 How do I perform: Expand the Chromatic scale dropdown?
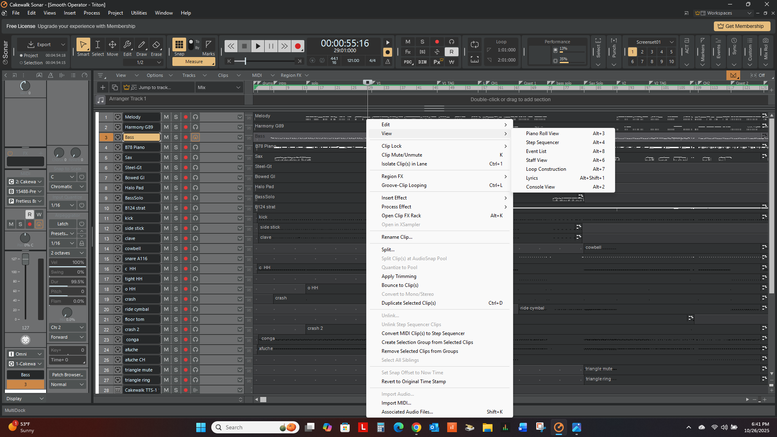tap(67, 187)
